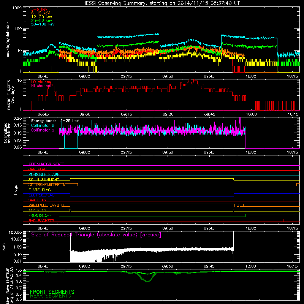Click the Normalized modulation axis label
This screenshot has height=304, width=304.
click(7, 133)
